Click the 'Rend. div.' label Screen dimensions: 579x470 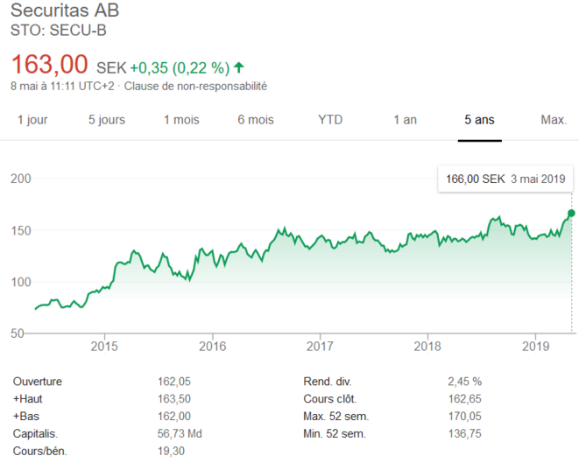pos(327,382)
